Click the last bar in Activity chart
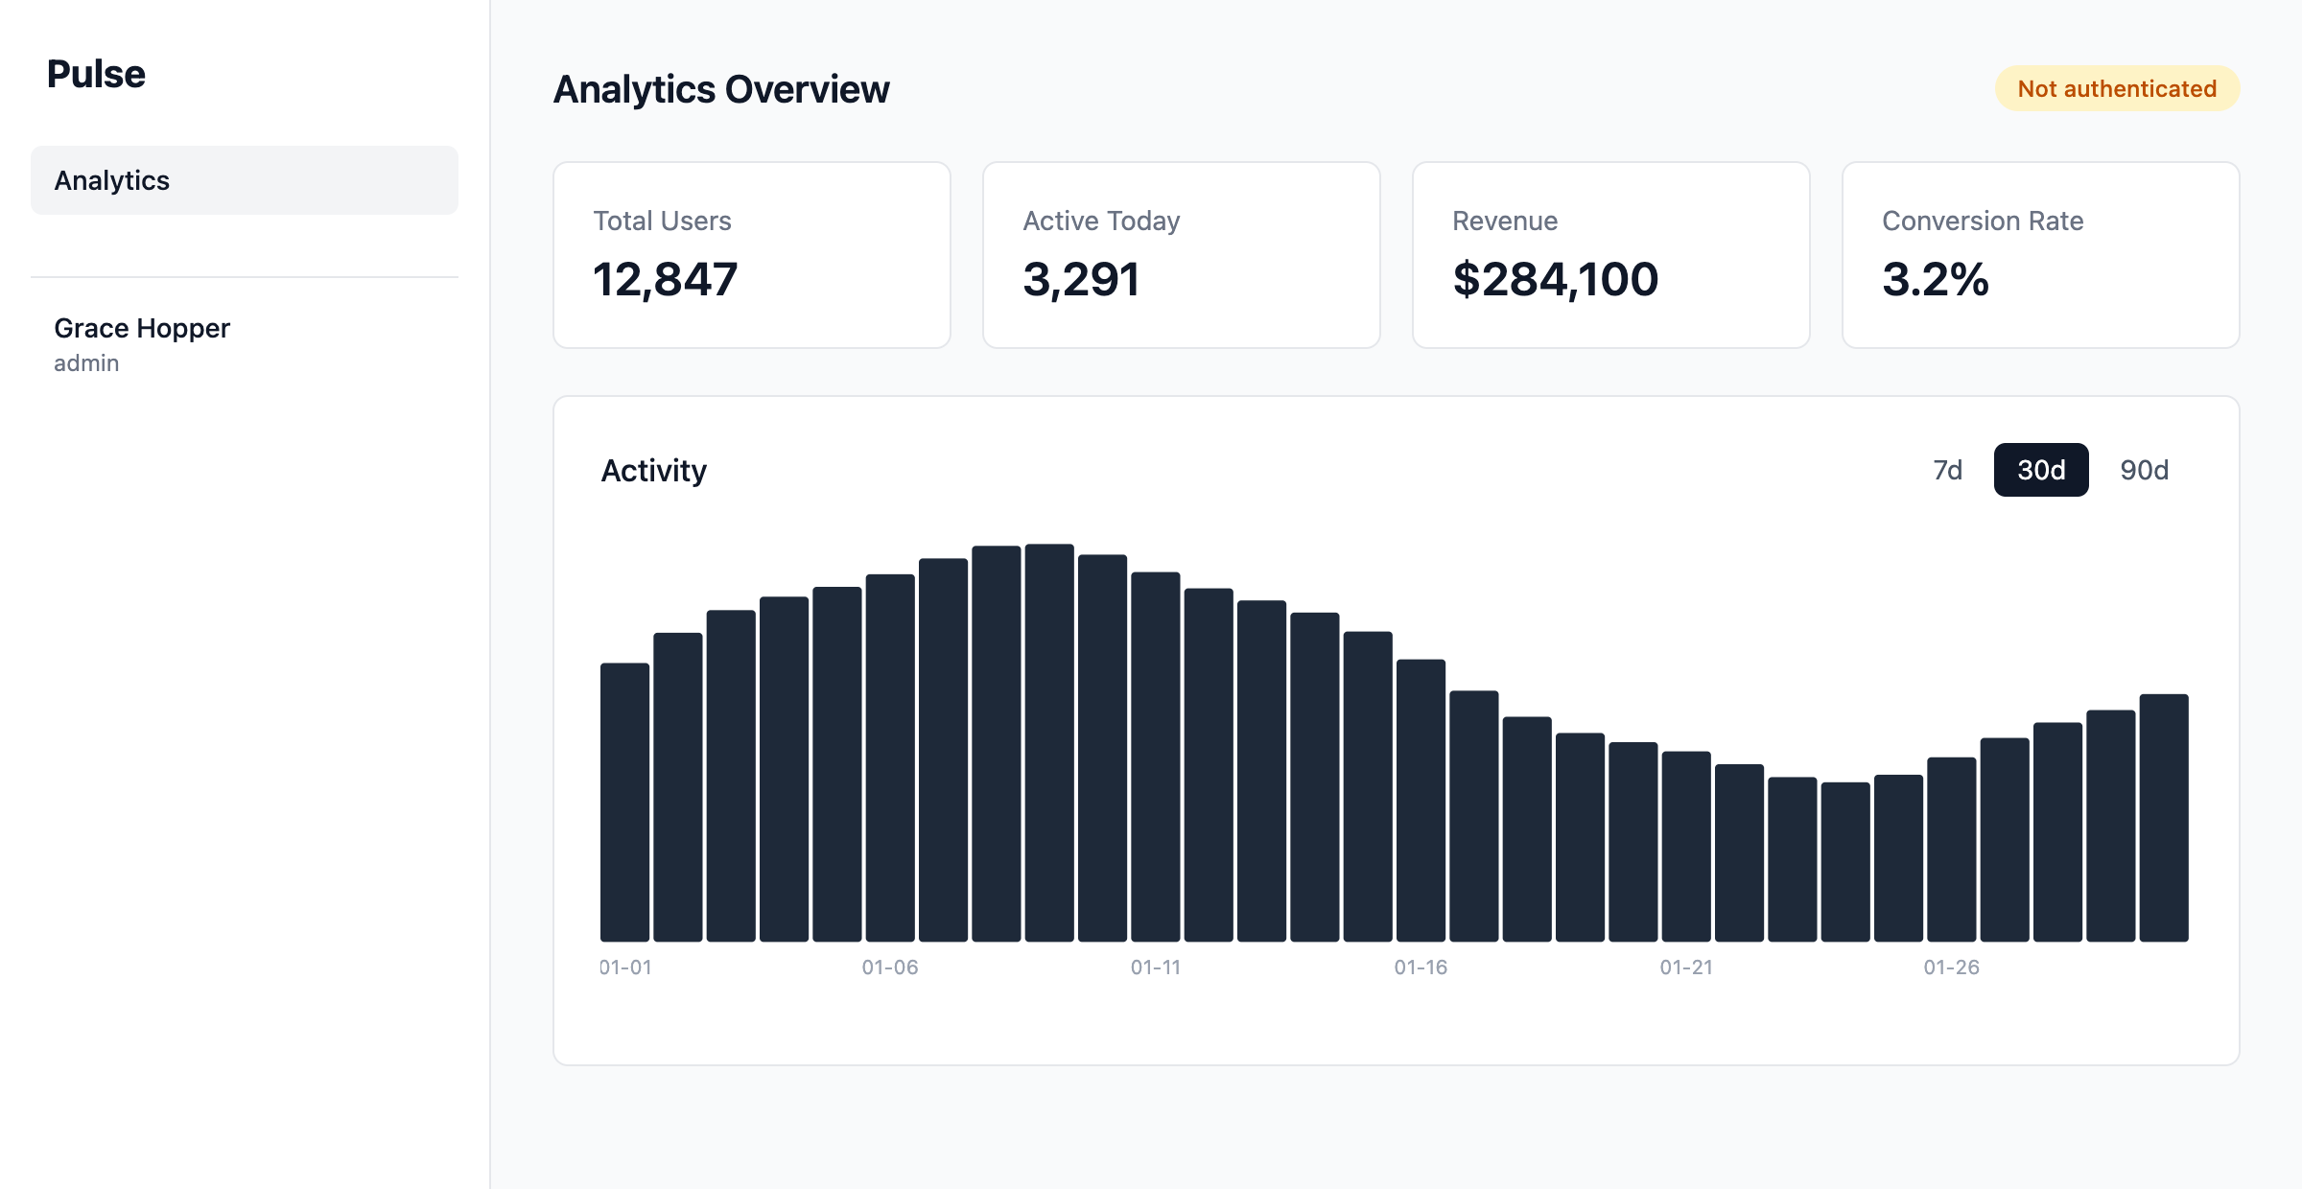This screenshot has width=2302, height=1189. 2164,817
